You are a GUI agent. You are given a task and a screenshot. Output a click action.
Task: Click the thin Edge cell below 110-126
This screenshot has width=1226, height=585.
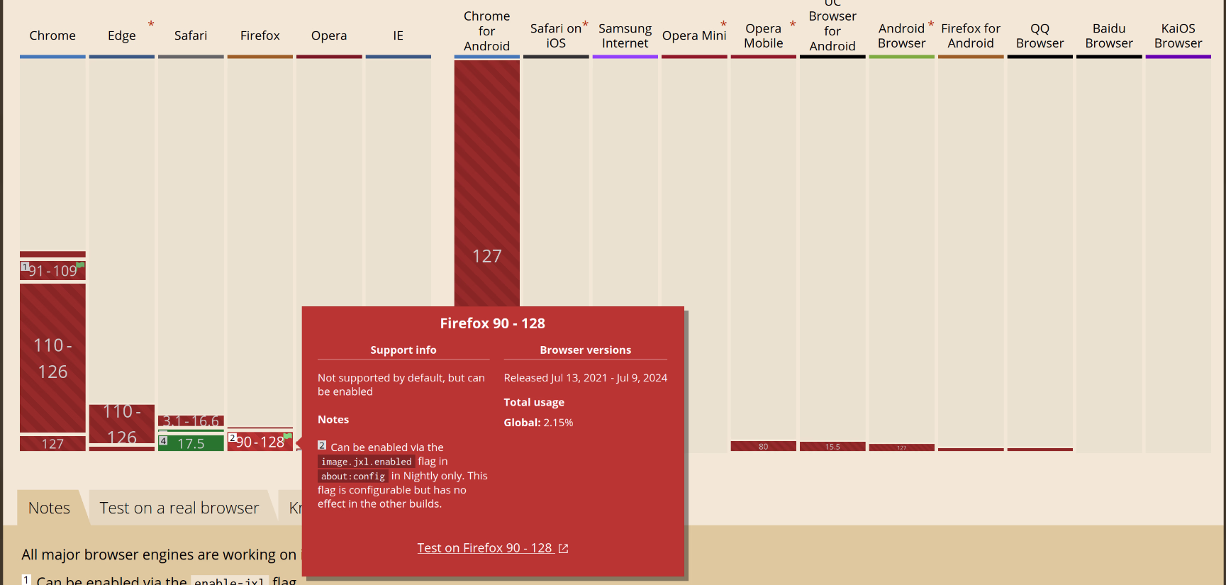click(122, 449)
